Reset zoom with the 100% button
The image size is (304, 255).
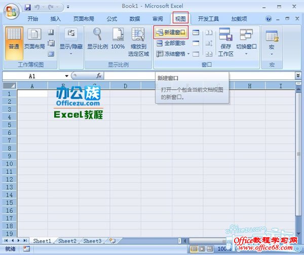[x=118, y=40]
